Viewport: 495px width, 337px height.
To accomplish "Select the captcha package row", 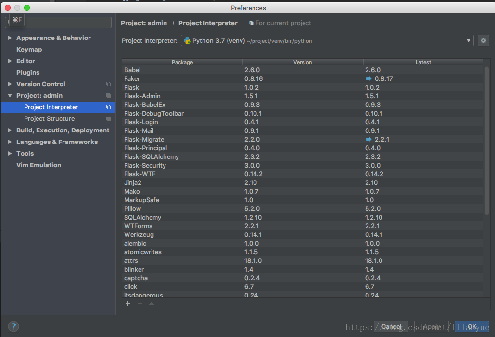I will (x=303, y=278).
